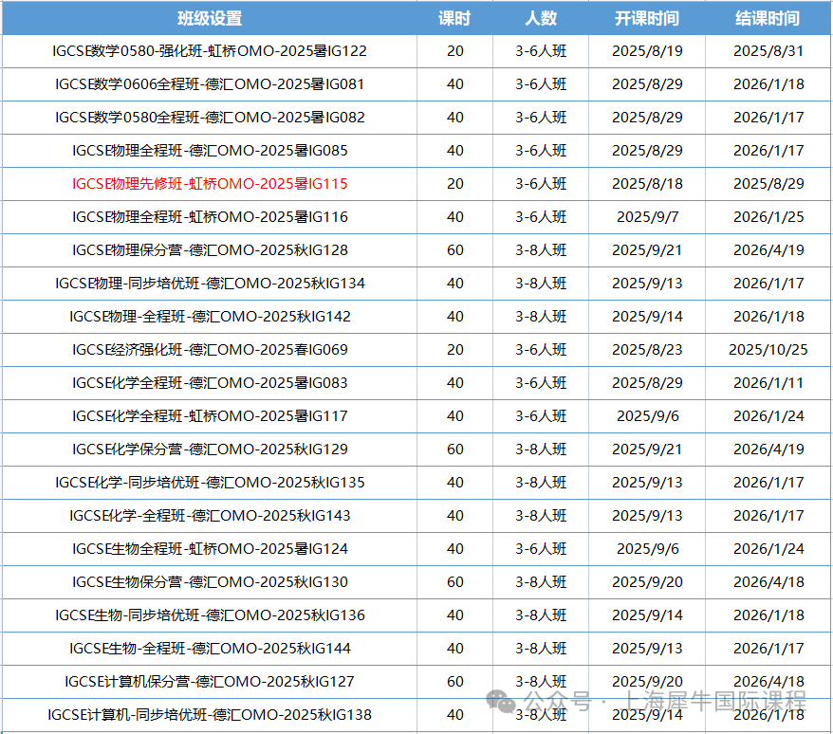Click the 班级设置 column header
Viewport: 833px width, 734px height.
pyautogui.click(x=210, y=19)
